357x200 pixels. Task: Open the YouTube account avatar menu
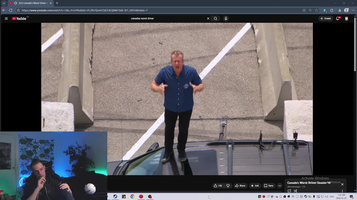click(x=346, y=19)
